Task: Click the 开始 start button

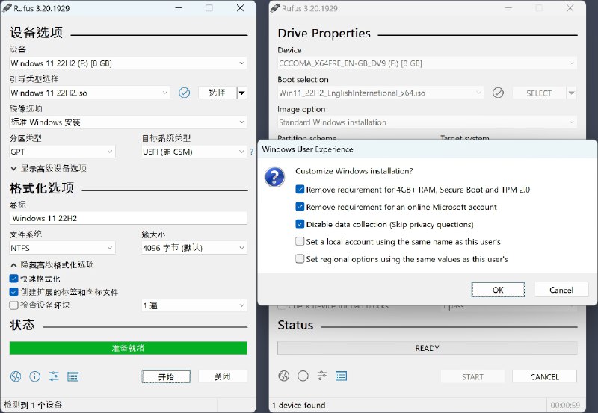Action: (x=166, y=377)
